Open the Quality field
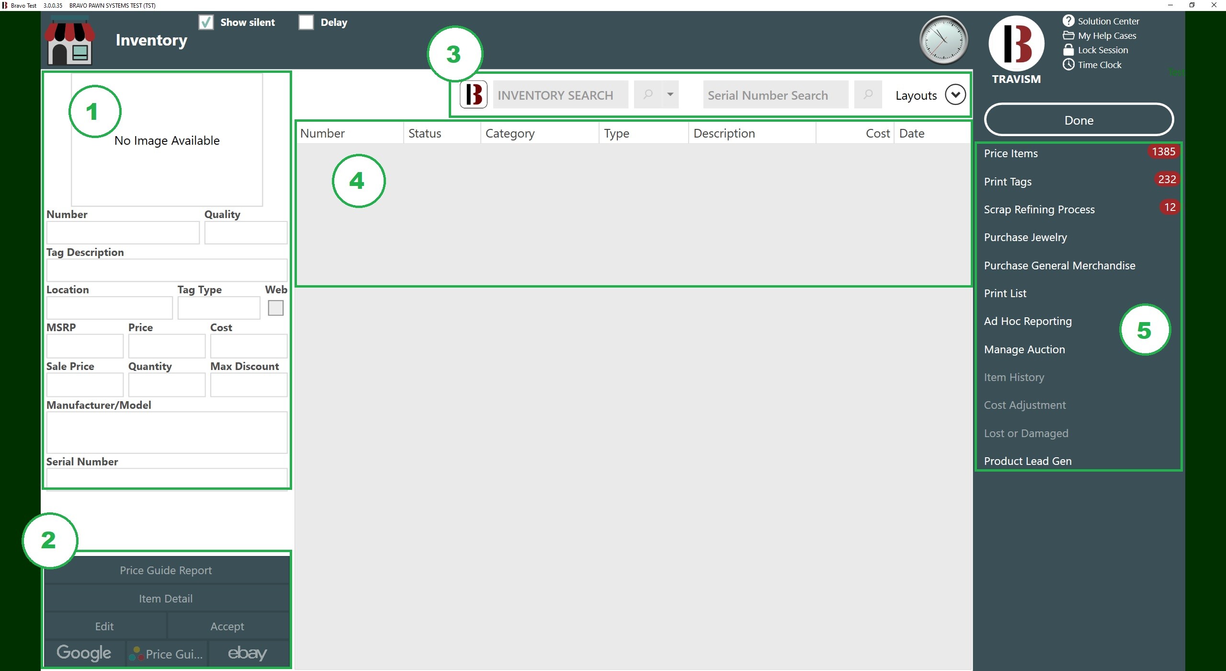 tap(246, 232)
